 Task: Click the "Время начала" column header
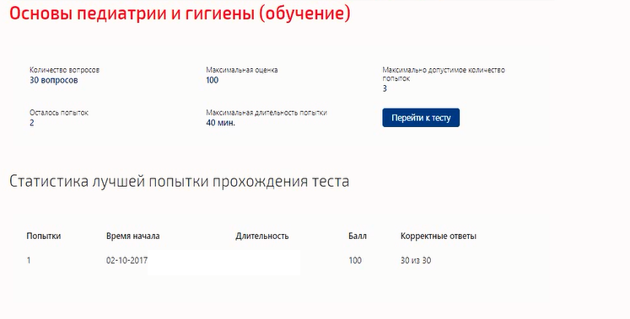[132, 236]
